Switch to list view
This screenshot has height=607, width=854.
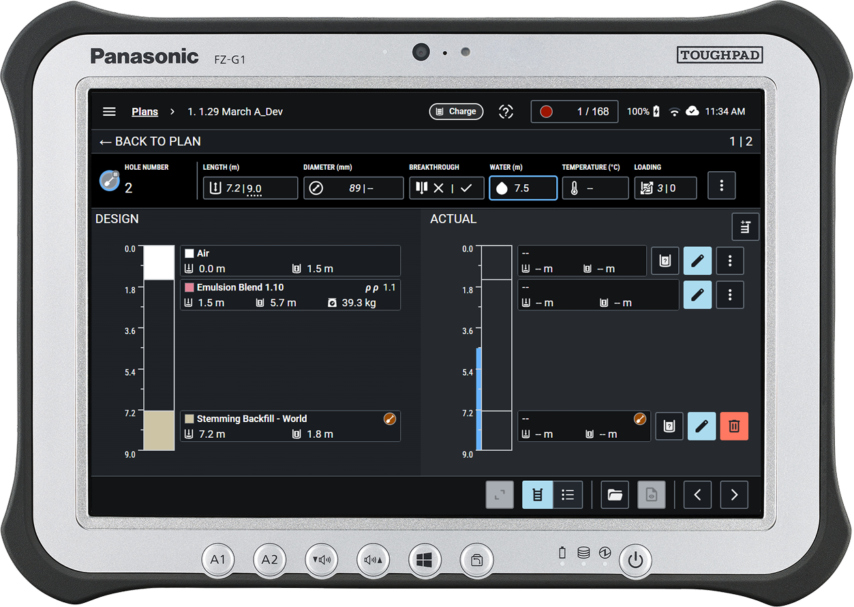click(568, 495)
